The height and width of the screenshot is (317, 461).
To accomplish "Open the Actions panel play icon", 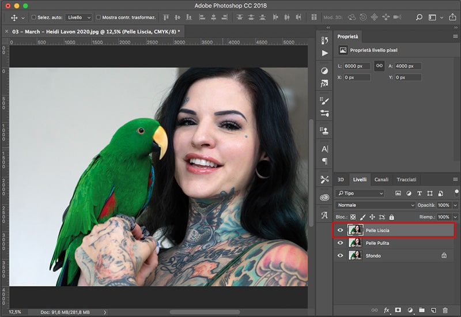I will (x=324, y=53).
